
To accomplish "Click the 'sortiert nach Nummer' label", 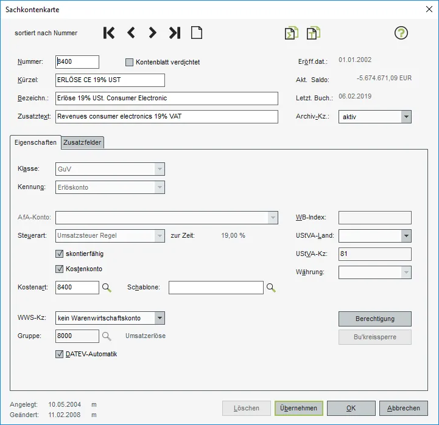I will click(46, 33).
